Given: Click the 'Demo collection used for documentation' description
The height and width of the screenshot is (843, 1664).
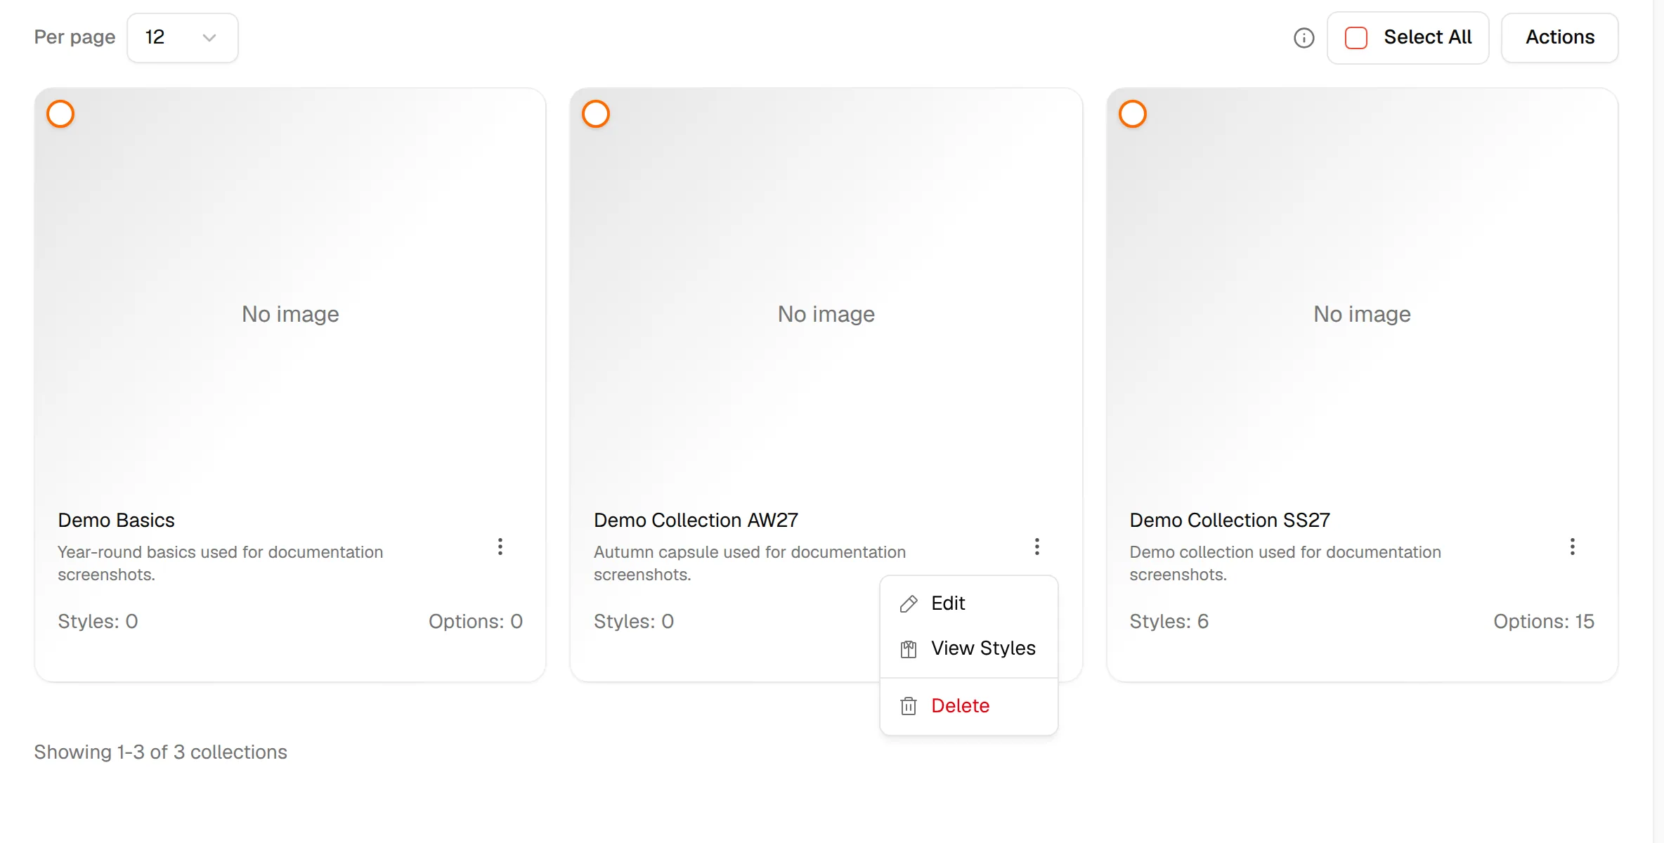Looking at the screenshot, I should pyautogui.click(x=1285, y=563).
